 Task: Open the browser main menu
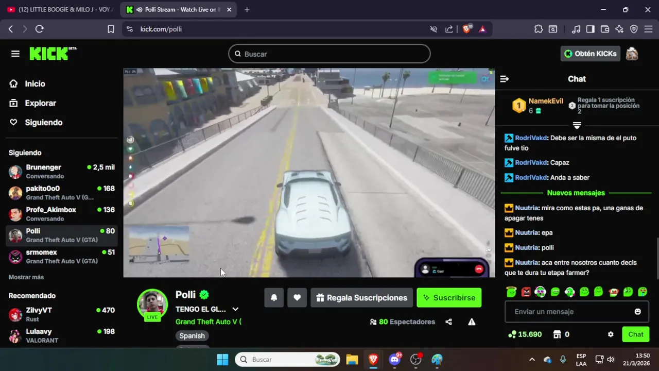[648, 29]
